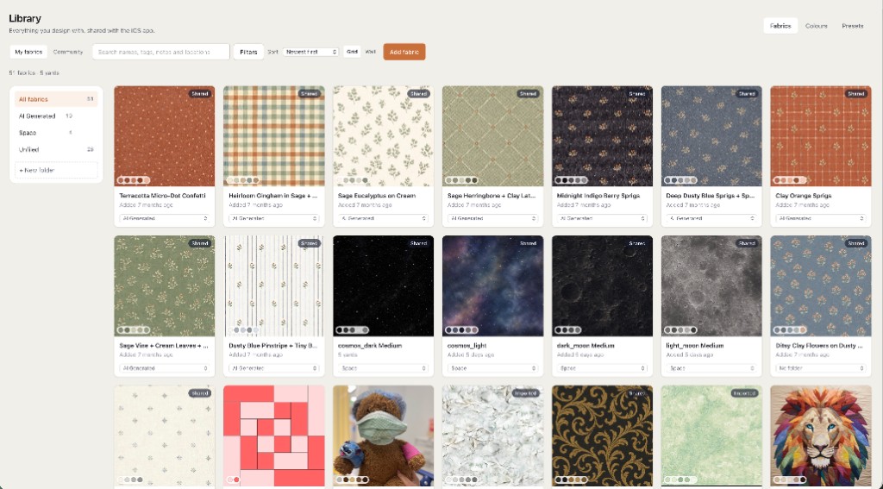Image resolution: width=883 pixels, height=489 pixels.
Task: Click the Add fabric button
Action: tap(404, 52)
